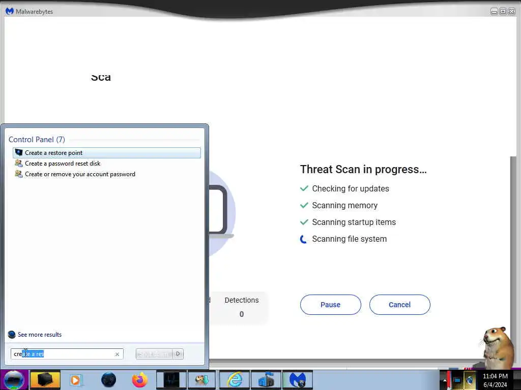Click the Malwarebytes logo in title bar
This screenshot has width=521, height=390.
(x=10, y=11)
